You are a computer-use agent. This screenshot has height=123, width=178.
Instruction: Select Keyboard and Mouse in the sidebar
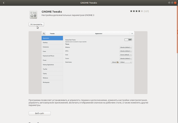pos(52,56)
